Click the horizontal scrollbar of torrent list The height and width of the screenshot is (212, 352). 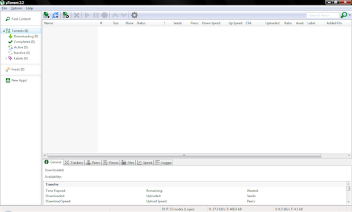[x=184, y=155]
